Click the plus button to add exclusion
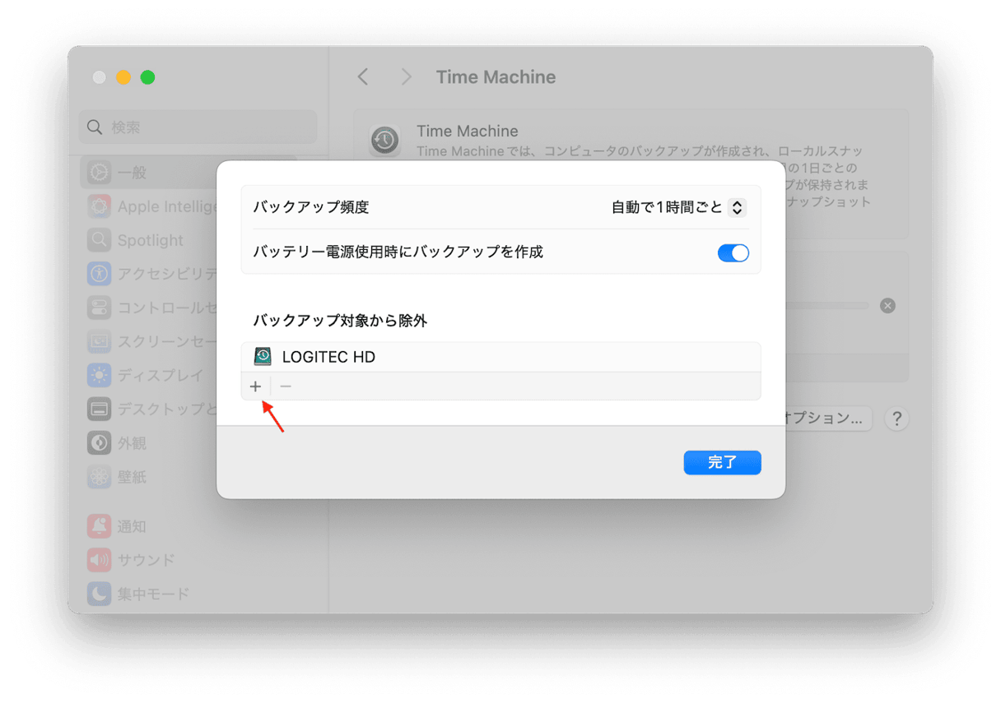This screenshot has height=703, width=1001. [x=255, y=386]
